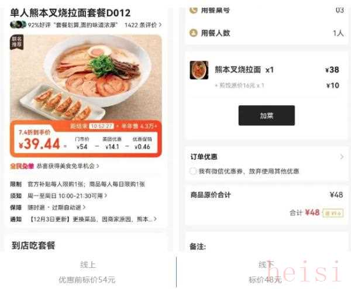Tap the 用餐人数 diners count icon
This screenshot has width=351, height=289.
[x=194, y=33]
